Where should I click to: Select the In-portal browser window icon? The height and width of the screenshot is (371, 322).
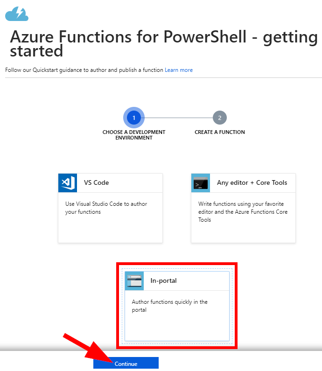coord(134,281)
